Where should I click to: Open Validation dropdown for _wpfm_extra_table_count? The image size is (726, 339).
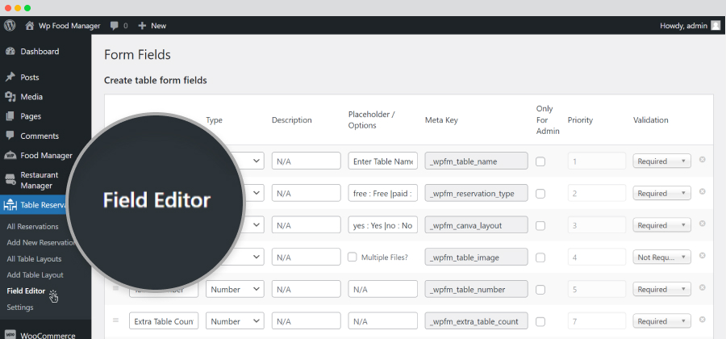click(x=661, y=321)
